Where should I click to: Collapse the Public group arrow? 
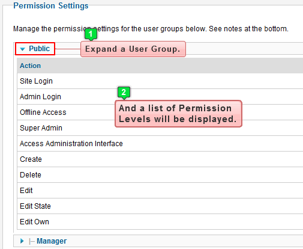point(23,49)
